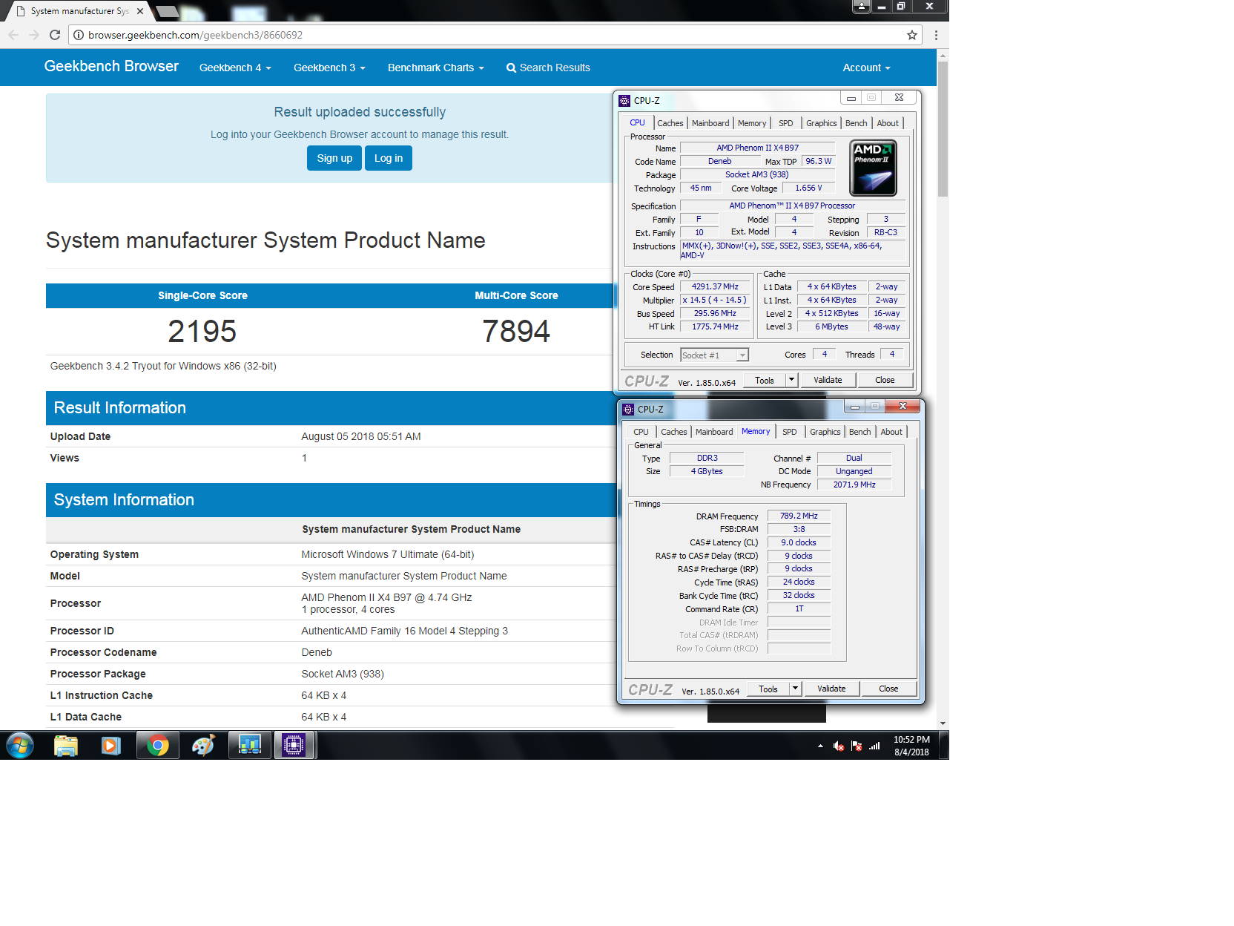
Task: Click Tools button in lower CPU-Z window
Action: [768, 689]
